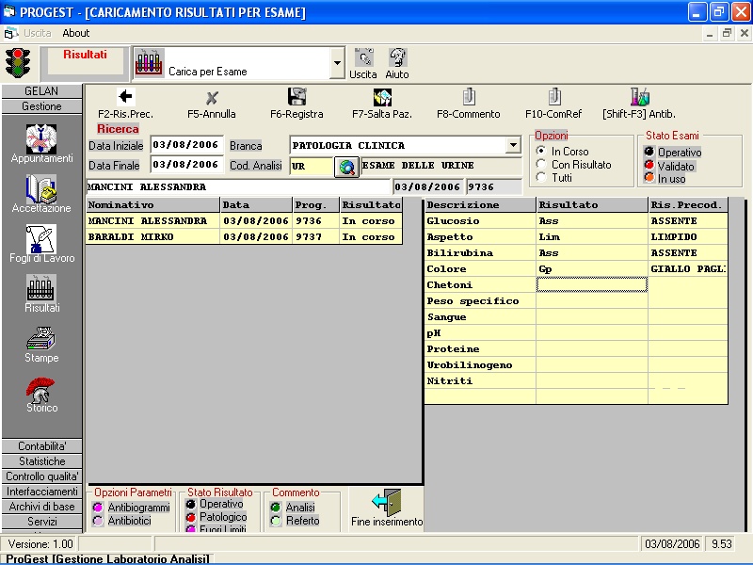
Task: Click the F7-Salta Paz. icon
Action: [382, 97]
